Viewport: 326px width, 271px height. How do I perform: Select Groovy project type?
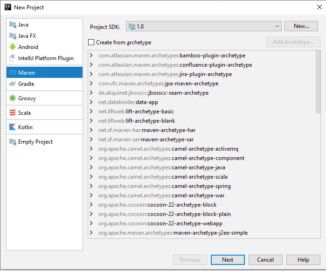pyautogui.click(x=44, y=98)
